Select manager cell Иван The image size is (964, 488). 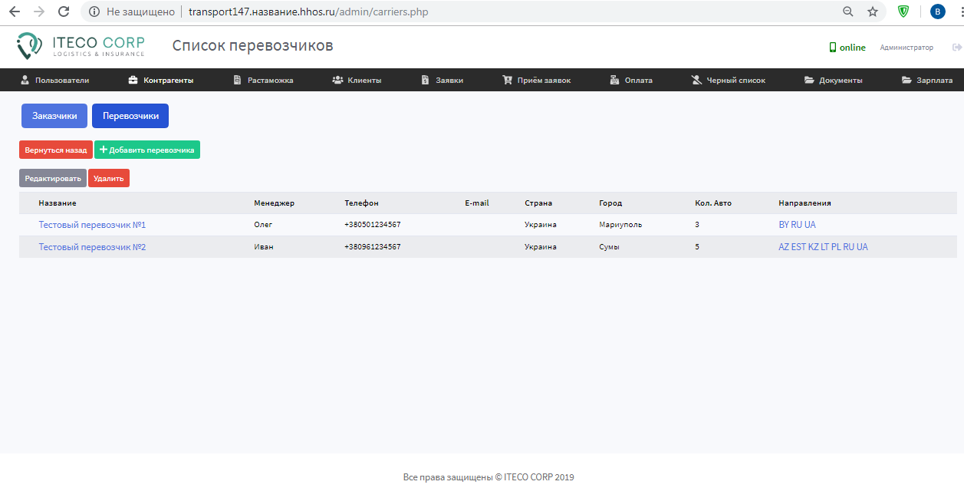pos(264,247)
